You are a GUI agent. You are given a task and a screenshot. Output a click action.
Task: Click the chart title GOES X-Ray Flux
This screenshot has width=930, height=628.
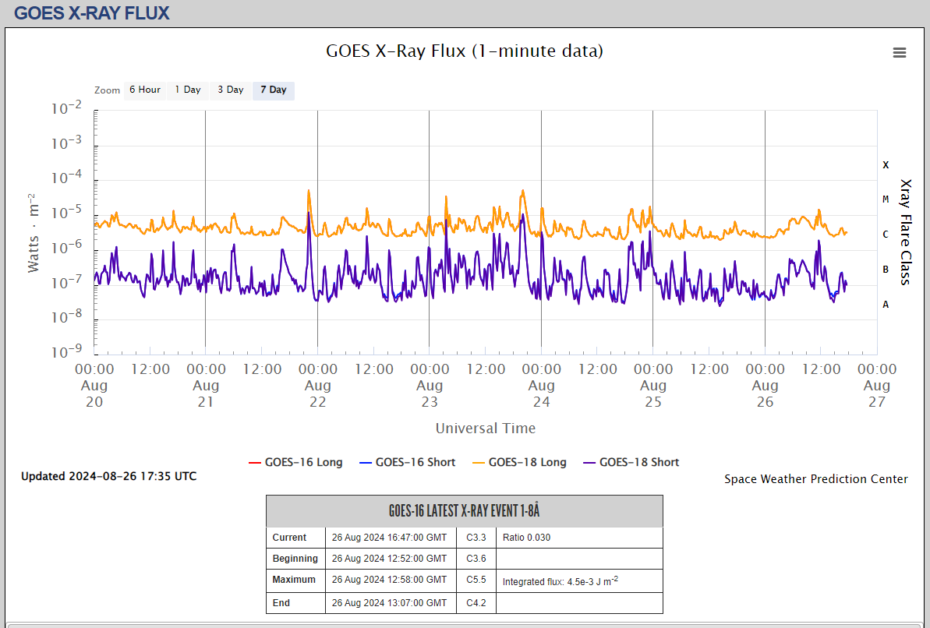click(x=464, y=51)
